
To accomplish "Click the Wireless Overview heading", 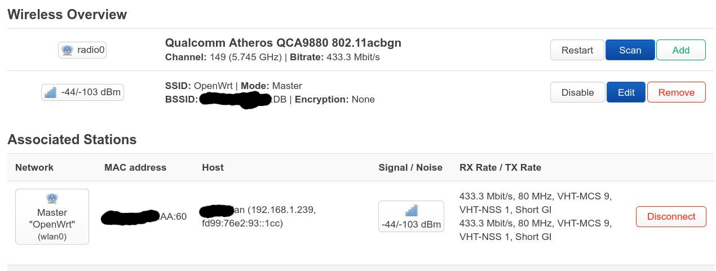I will coord(67,15).
